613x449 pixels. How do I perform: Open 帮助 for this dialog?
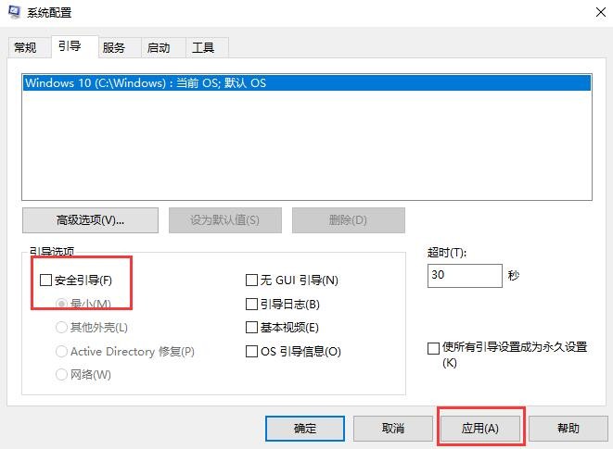point(568,429)
